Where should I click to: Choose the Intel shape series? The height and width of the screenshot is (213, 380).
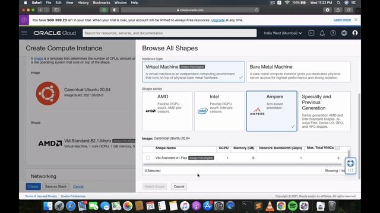(x=219, y=111)
